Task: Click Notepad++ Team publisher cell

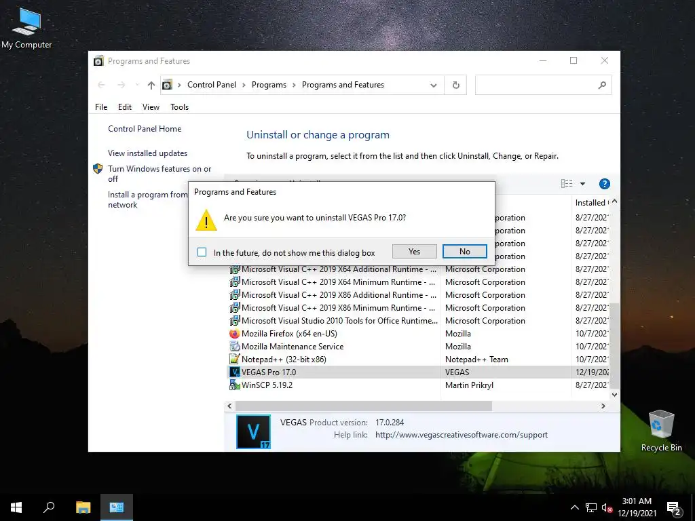Action: 476,360
